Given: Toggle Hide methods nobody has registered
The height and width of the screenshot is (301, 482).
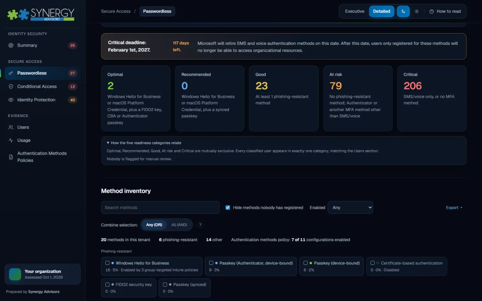Looking at the screenshot, I should tap(228, 207).
